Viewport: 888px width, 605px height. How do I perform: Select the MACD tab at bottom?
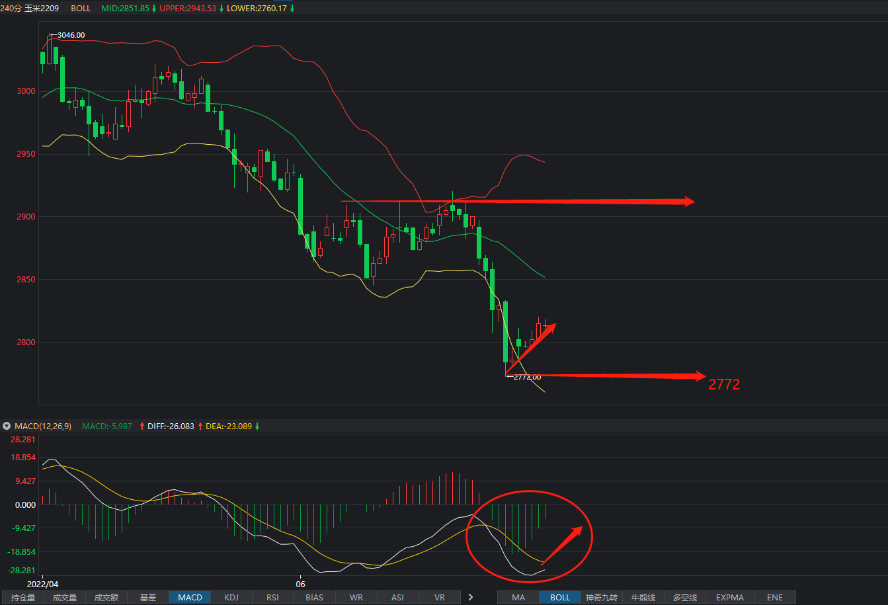[190, 597]
